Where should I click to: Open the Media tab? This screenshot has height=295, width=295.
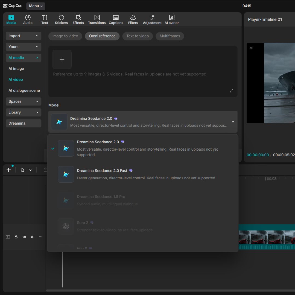pyautogui.click(x=11, y=20)
